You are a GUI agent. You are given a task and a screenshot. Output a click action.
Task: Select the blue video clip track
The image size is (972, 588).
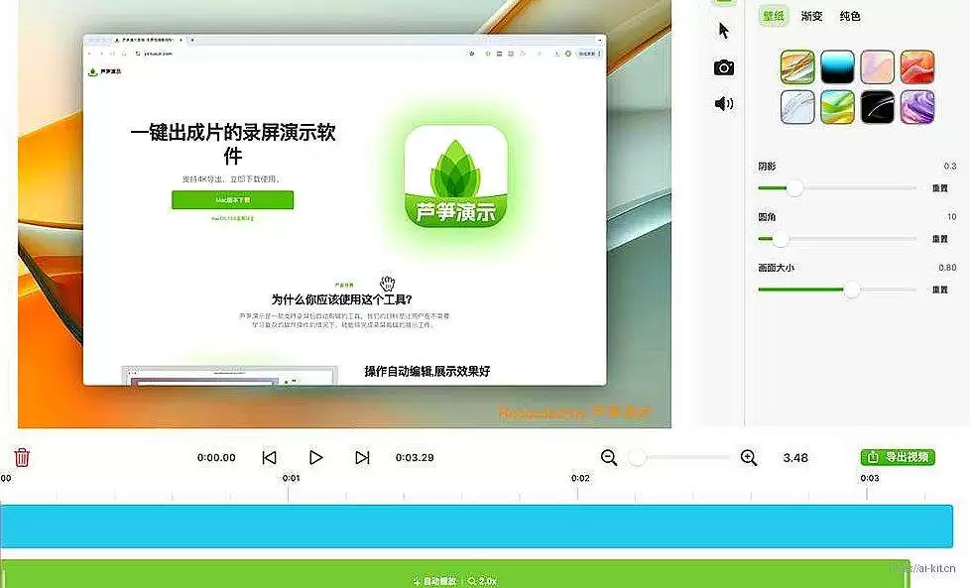(x=476, y=527)
